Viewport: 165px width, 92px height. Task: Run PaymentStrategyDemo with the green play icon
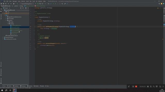[x=36, y=4]
